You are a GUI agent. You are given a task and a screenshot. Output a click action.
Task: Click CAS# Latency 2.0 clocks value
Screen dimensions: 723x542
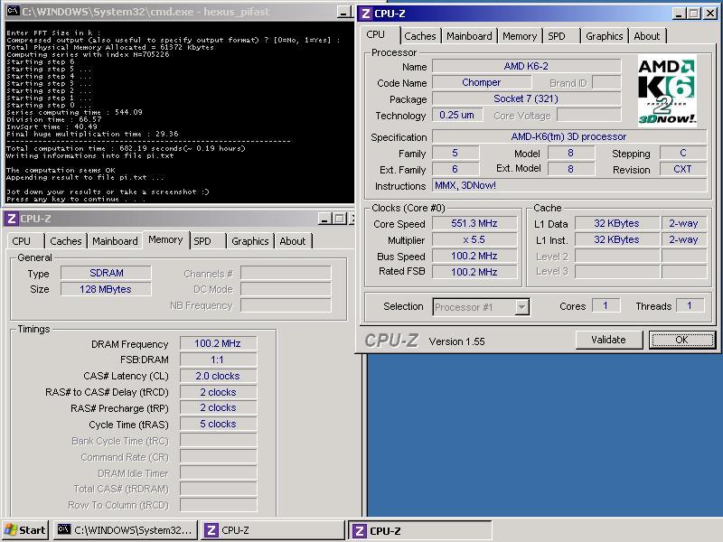(x=218, y=376)
